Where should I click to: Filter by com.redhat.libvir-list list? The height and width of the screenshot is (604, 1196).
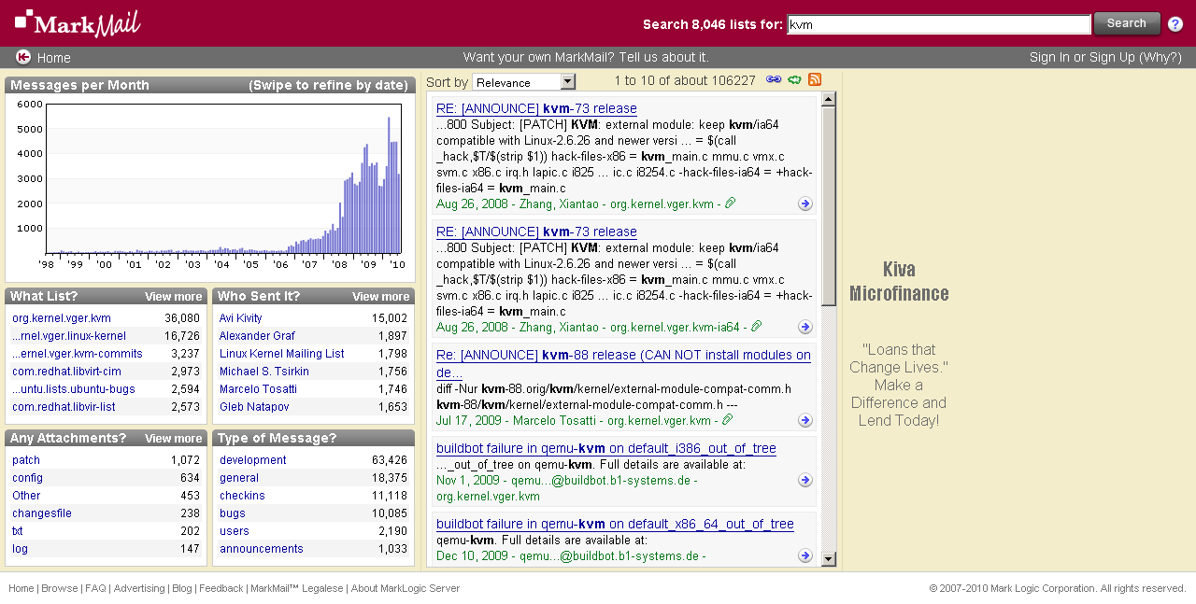tap(64, 407)
